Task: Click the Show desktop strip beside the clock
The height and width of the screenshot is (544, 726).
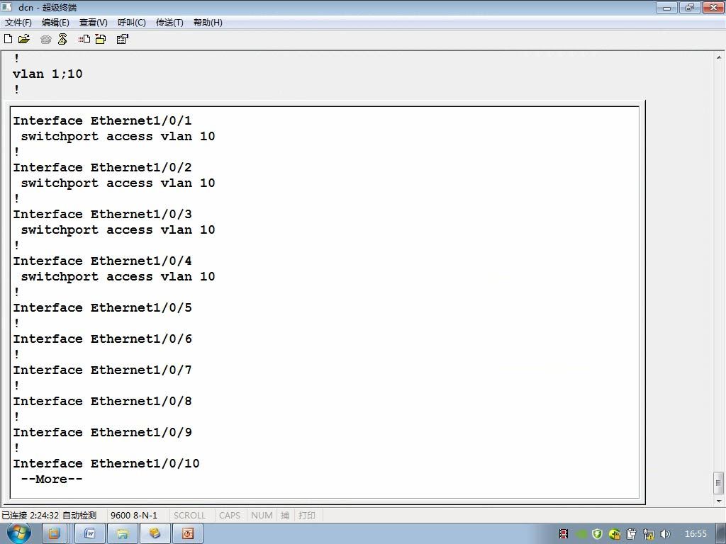Action: pyautogui.click(x=721, y=533)
